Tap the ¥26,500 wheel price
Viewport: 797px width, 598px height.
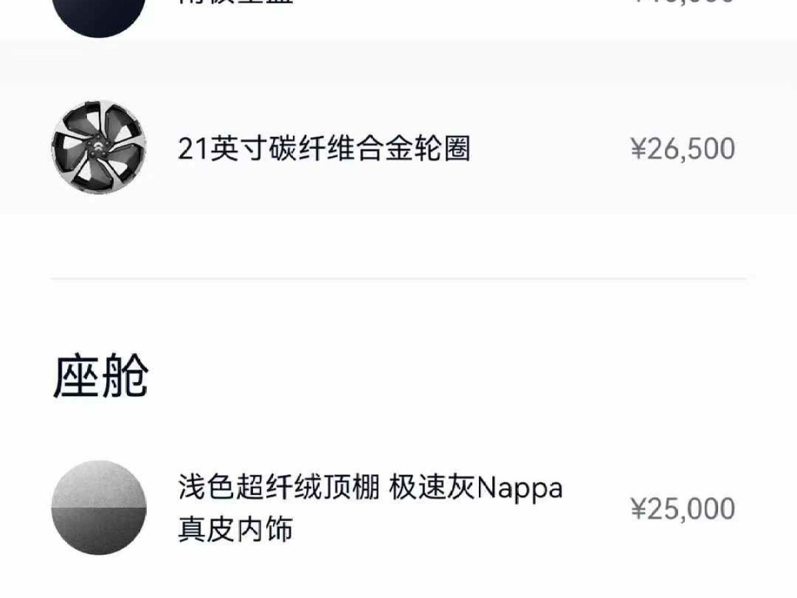point(683,149)
